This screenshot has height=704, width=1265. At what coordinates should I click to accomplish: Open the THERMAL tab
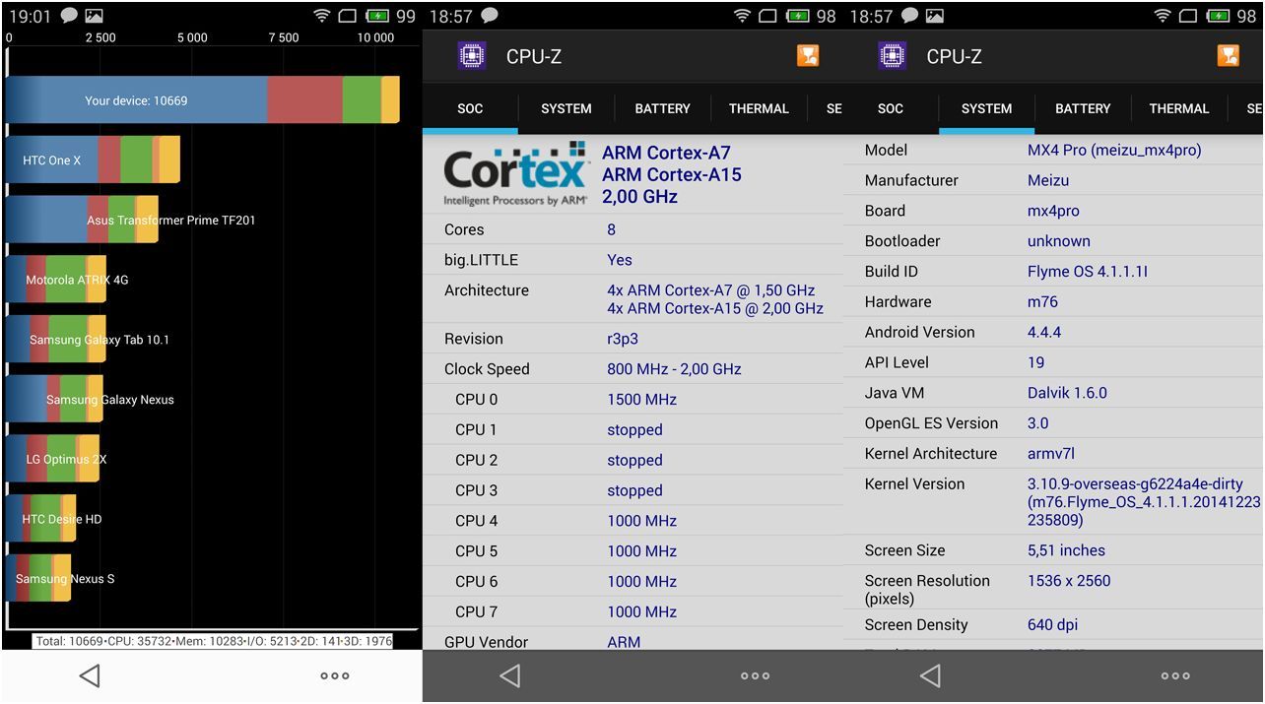pos(759,108)
